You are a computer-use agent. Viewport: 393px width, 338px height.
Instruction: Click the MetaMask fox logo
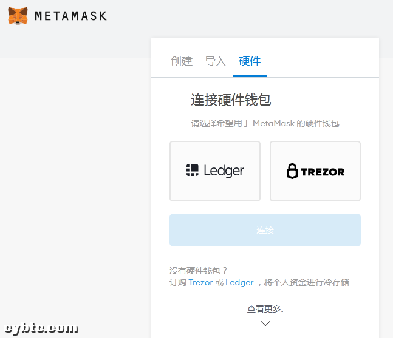coord(18,16)
